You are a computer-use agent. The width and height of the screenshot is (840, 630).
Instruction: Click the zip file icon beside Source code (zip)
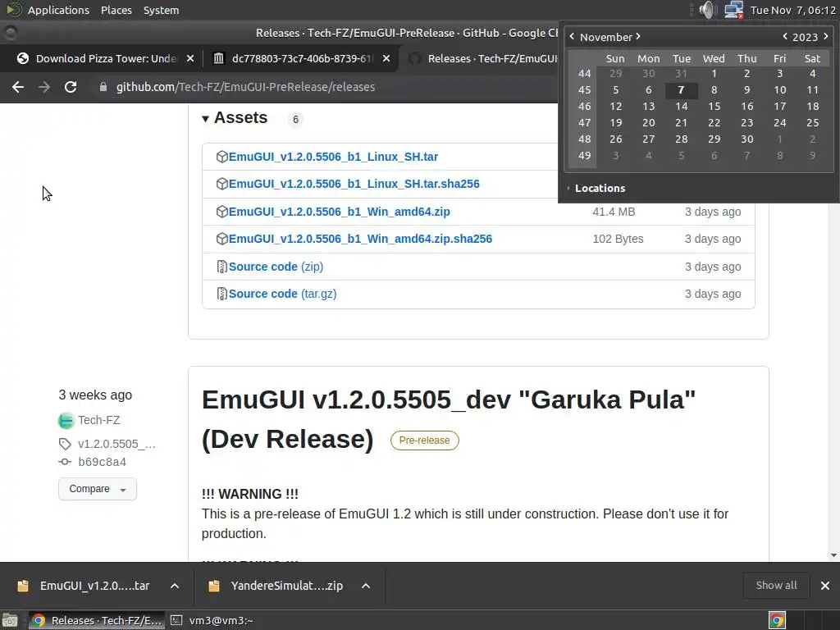[221, 267]
